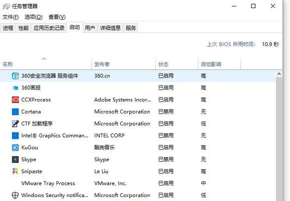
Task: Click the Task Manager title bar icon
Action: tap(6, 7)
